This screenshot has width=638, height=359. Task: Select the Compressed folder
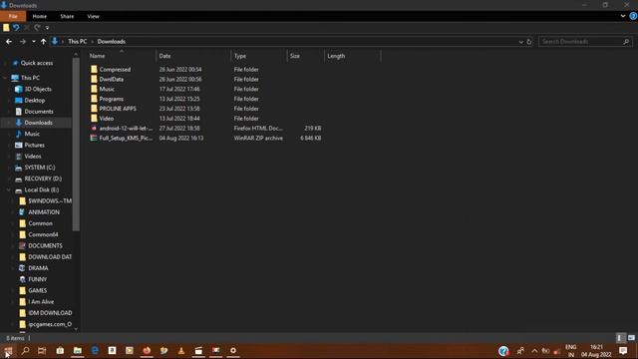[x=115, y=70]
